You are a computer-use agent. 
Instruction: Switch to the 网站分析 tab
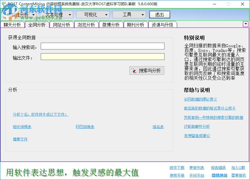61,24
